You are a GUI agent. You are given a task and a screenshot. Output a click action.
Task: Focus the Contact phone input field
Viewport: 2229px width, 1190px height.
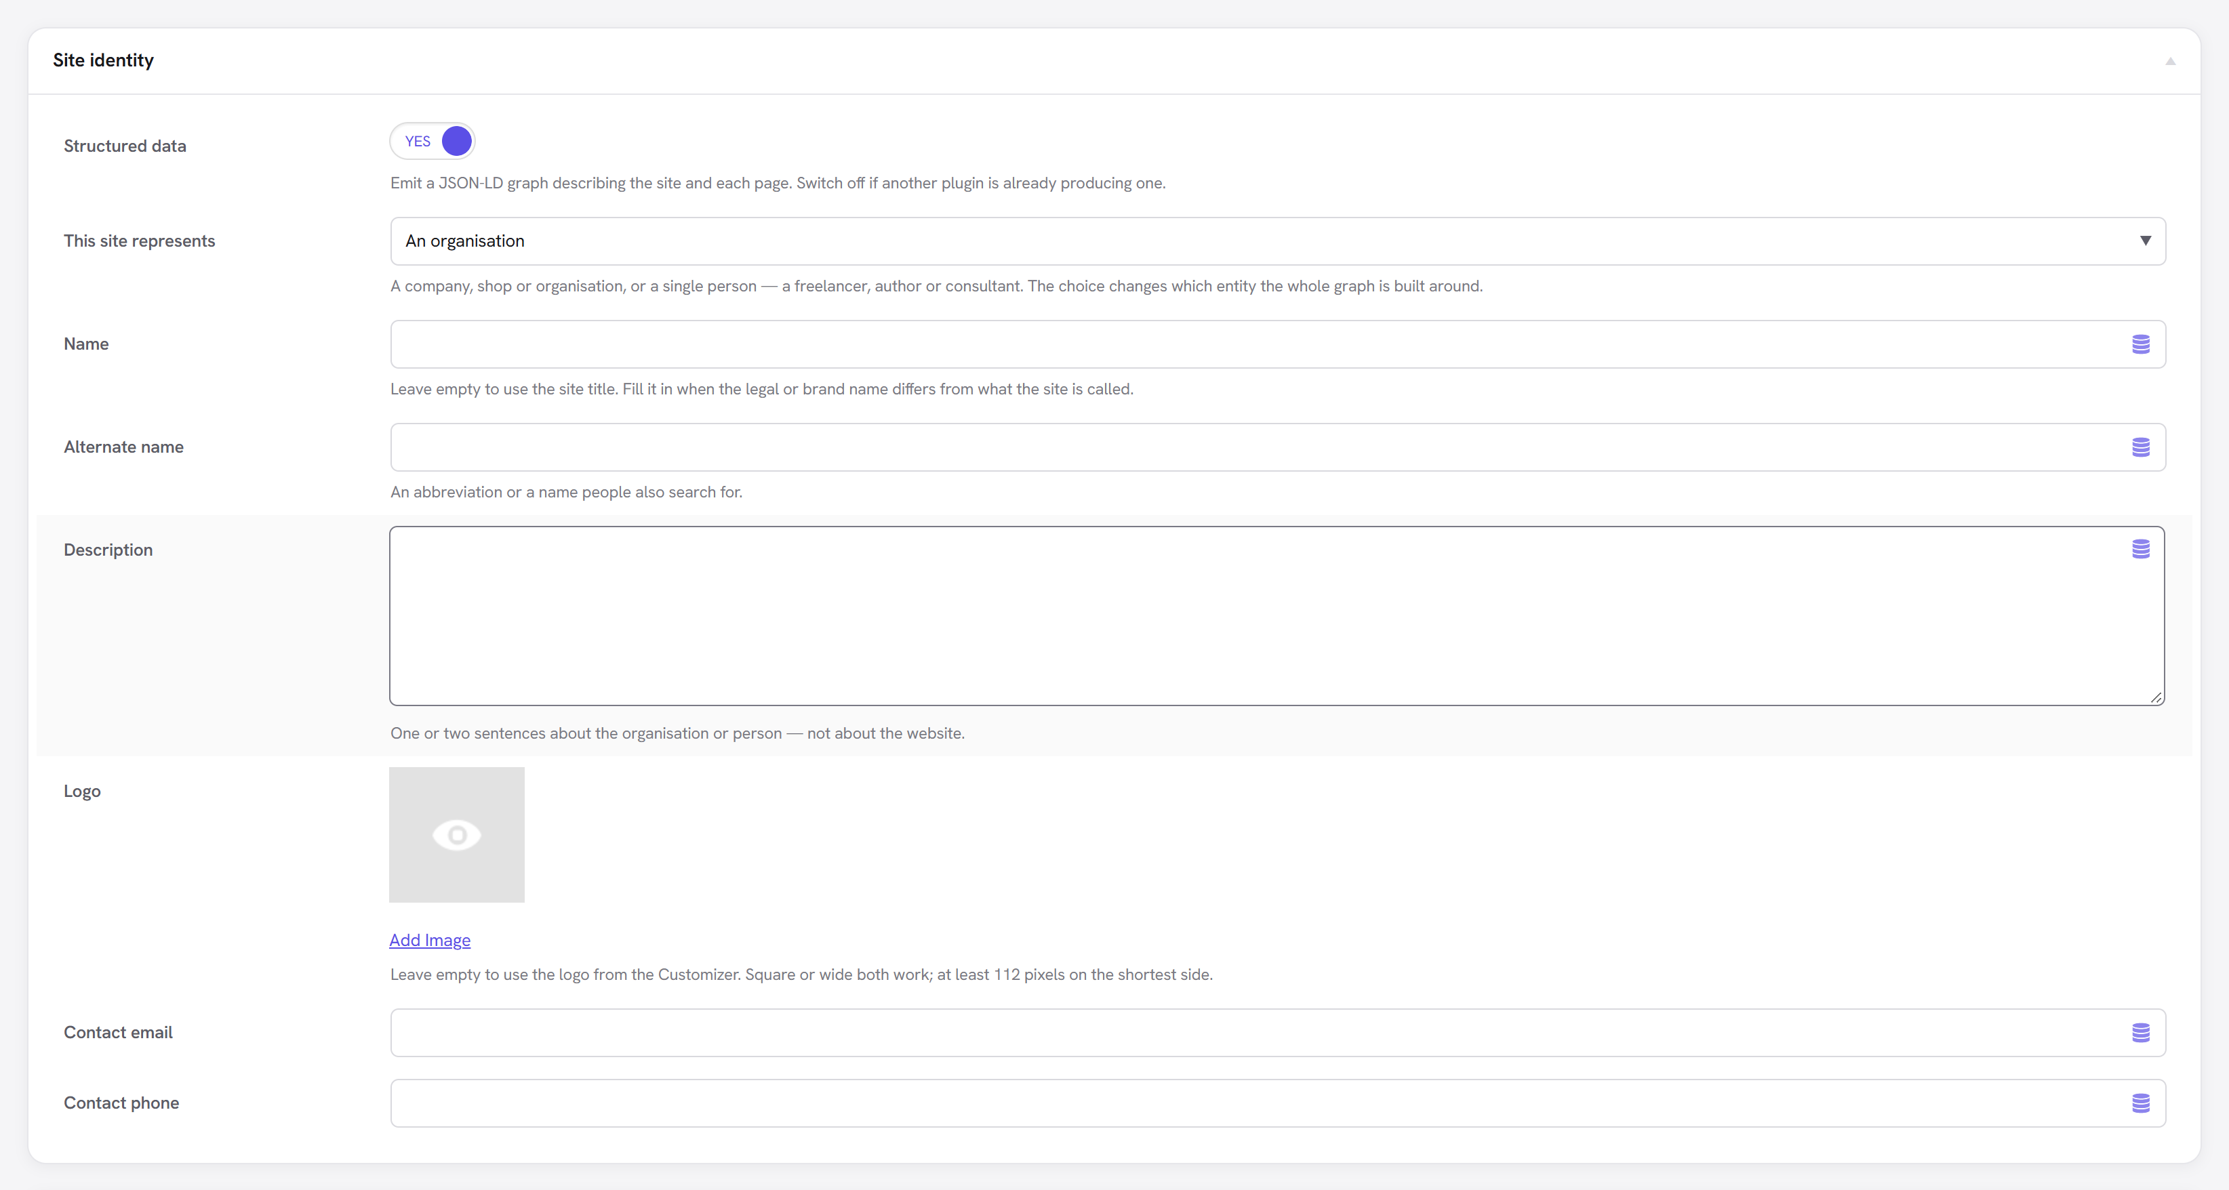click(1277, 1103)
